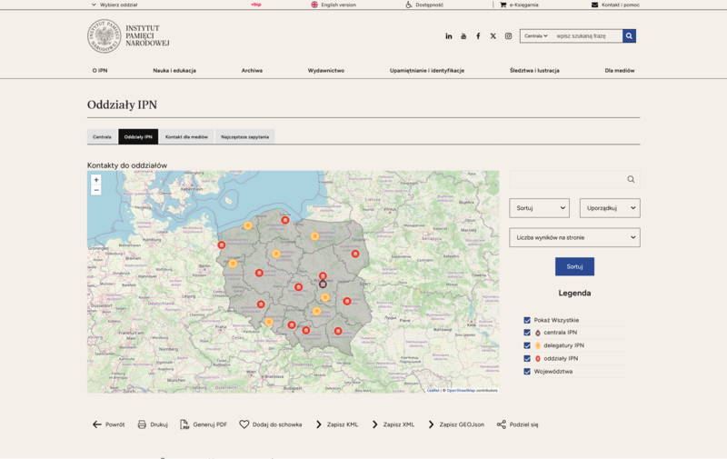Open the LinkedIn profile icon
727x459 pixels.
[448, 36]
